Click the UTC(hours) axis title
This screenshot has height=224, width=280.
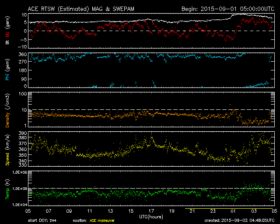(152, 217)
